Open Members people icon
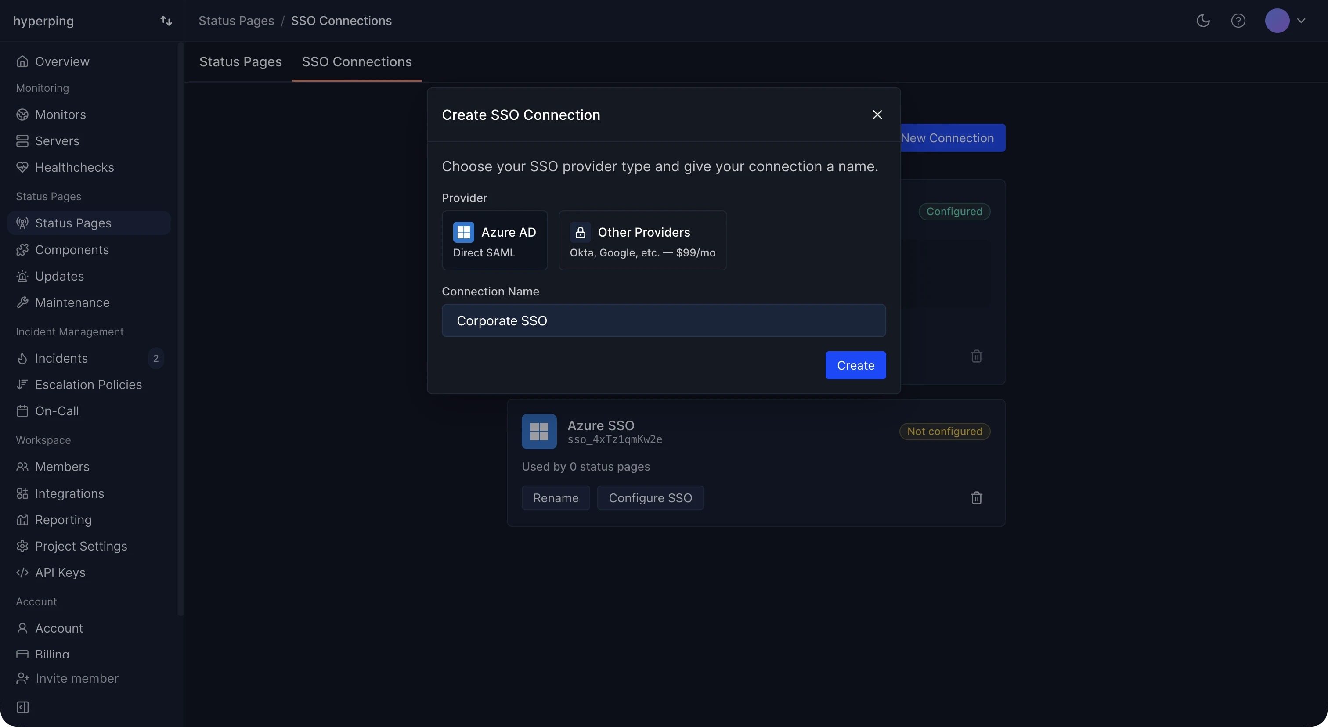The height and width of the screenshot is (727, 1328). [22, 467]
